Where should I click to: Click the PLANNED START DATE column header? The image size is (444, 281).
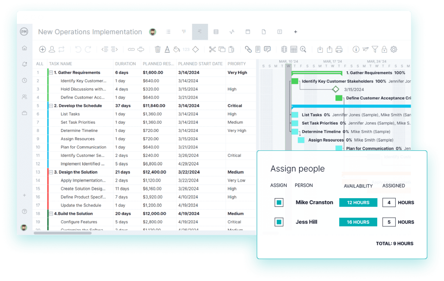(200, 64)
